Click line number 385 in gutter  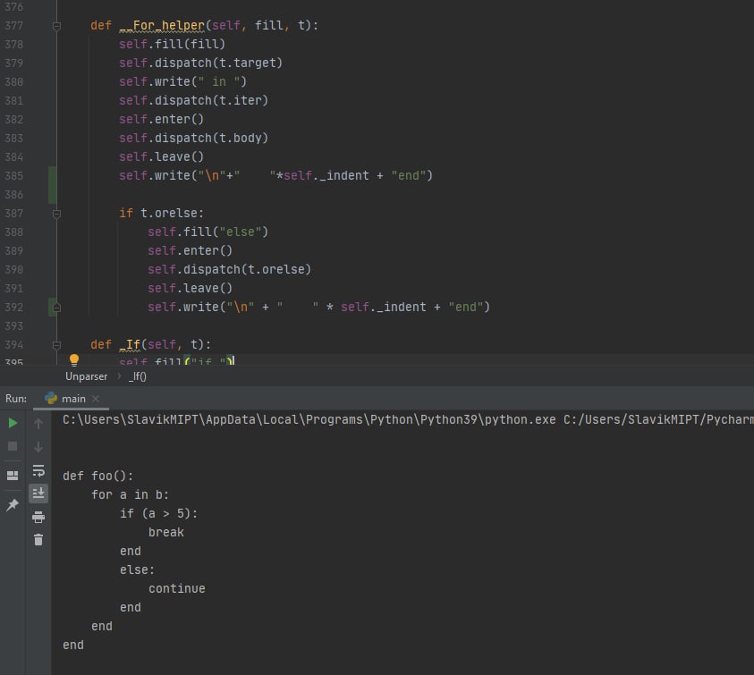(14, 176)
